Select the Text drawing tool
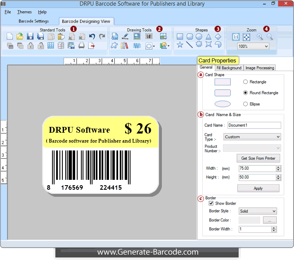Image resolution: width=294 pixels, height=260 pixels. [114, 36]
